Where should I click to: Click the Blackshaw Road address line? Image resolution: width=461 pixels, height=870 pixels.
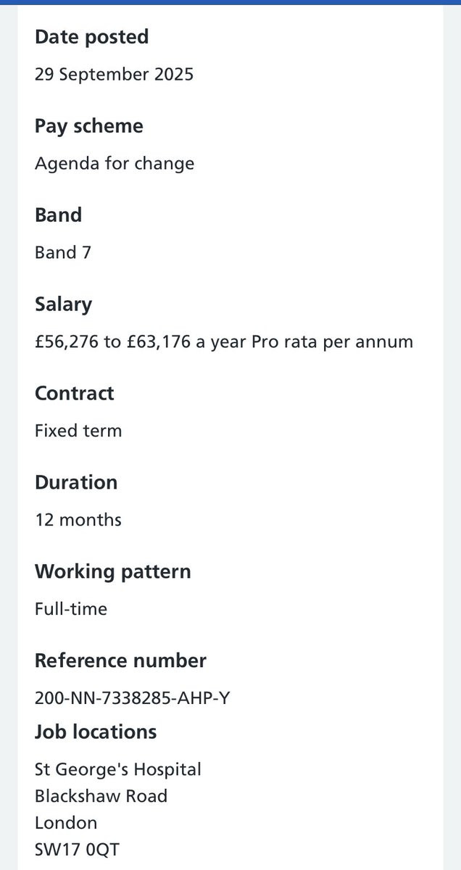[101, 796]
